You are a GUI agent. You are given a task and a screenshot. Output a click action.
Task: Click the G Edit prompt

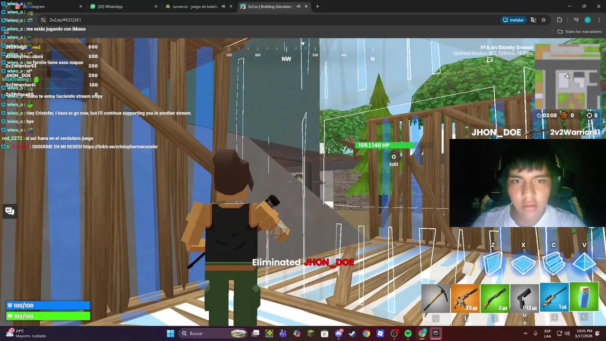[393, 160]
